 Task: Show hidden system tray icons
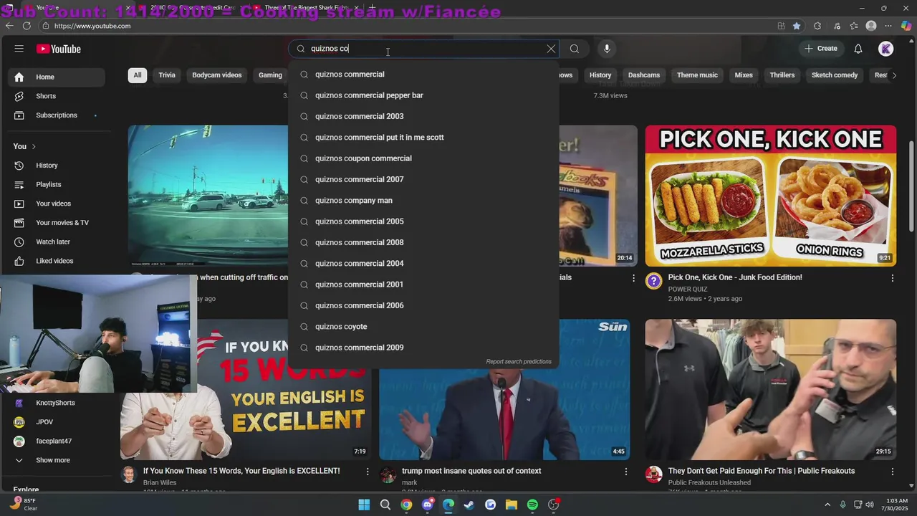pos(827,505)
